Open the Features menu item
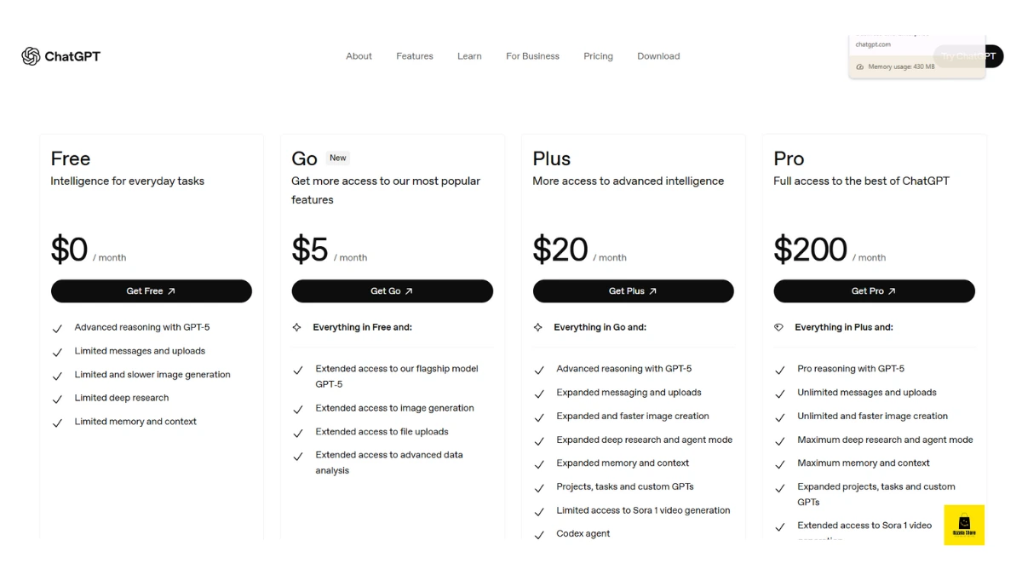Screen dimensions: 1022x575 coord(415,55)
